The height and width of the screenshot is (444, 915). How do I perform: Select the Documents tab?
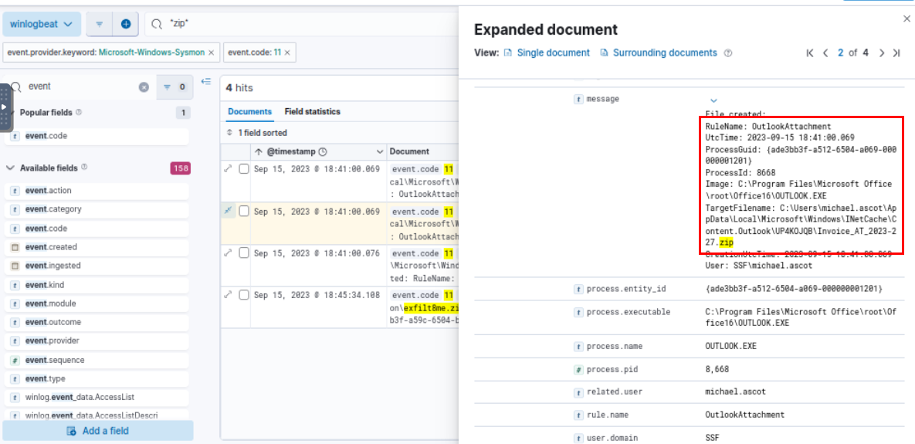click(x=249, y=111)
